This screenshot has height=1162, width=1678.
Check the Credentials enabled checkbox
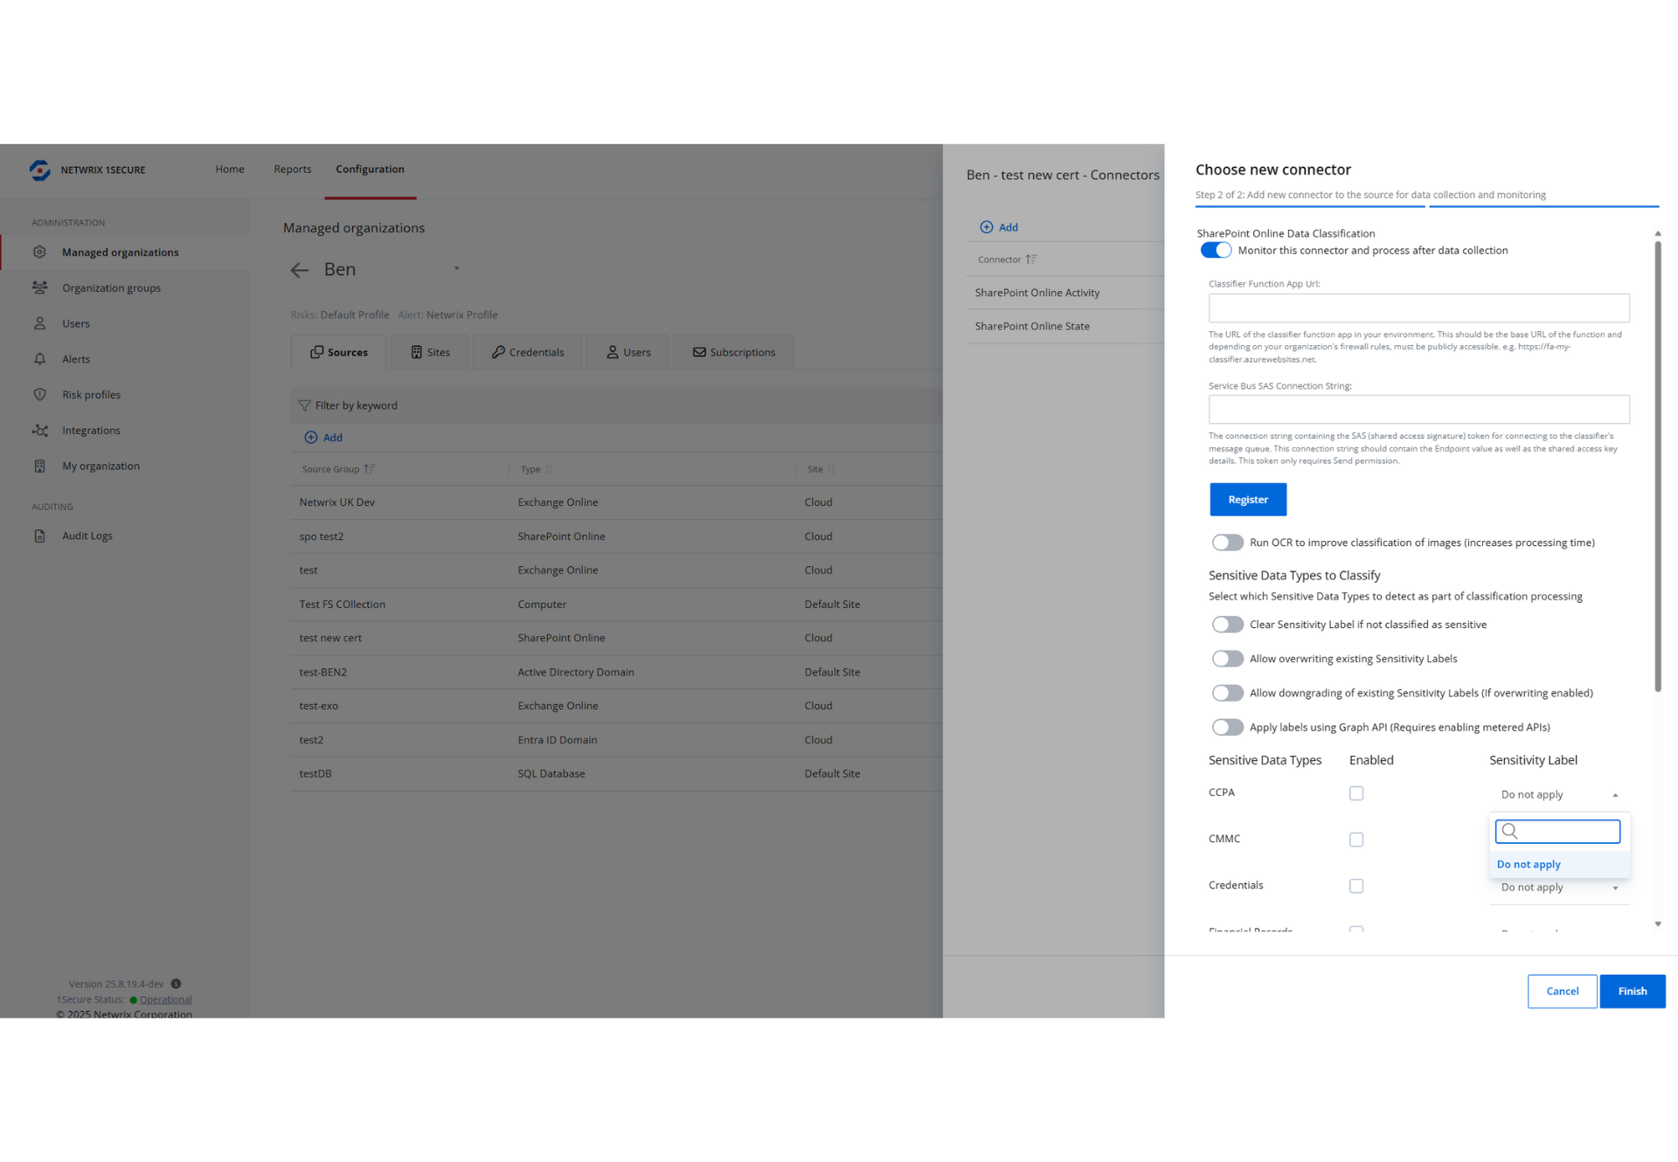tap(1356, 886)
